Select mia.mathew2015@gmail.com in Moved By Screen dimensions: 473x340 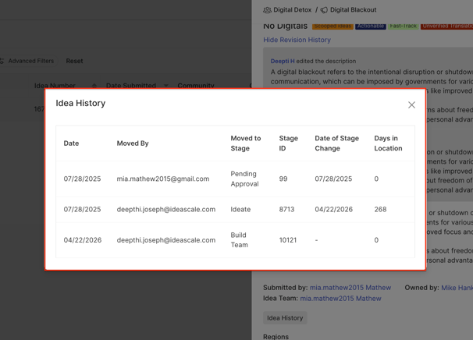(x=163, y=179)
